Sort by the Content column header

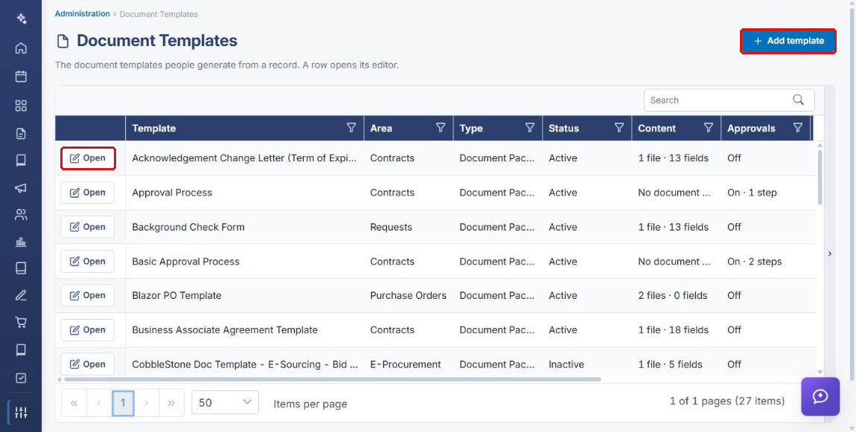(x=657, y=128)
